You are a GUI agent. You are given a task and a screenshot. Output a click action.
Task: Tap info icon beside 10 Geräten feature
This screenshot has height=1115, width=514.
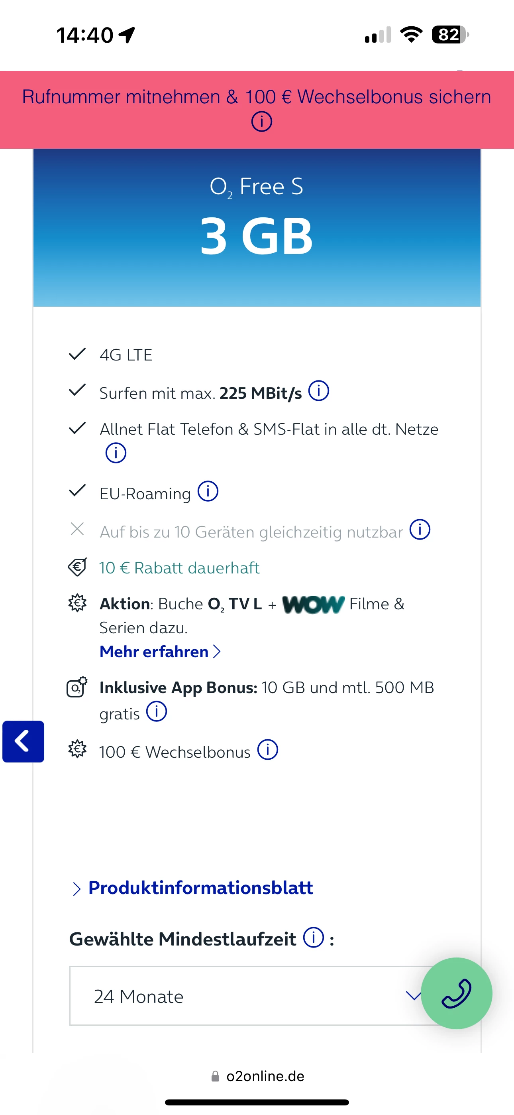pyautogui.click(x=420, y=530)
